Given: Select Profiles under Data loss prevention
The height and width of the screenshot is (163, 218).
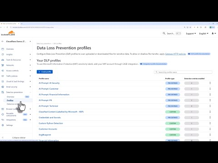Looking at the screenshot, I should (10, 101).
